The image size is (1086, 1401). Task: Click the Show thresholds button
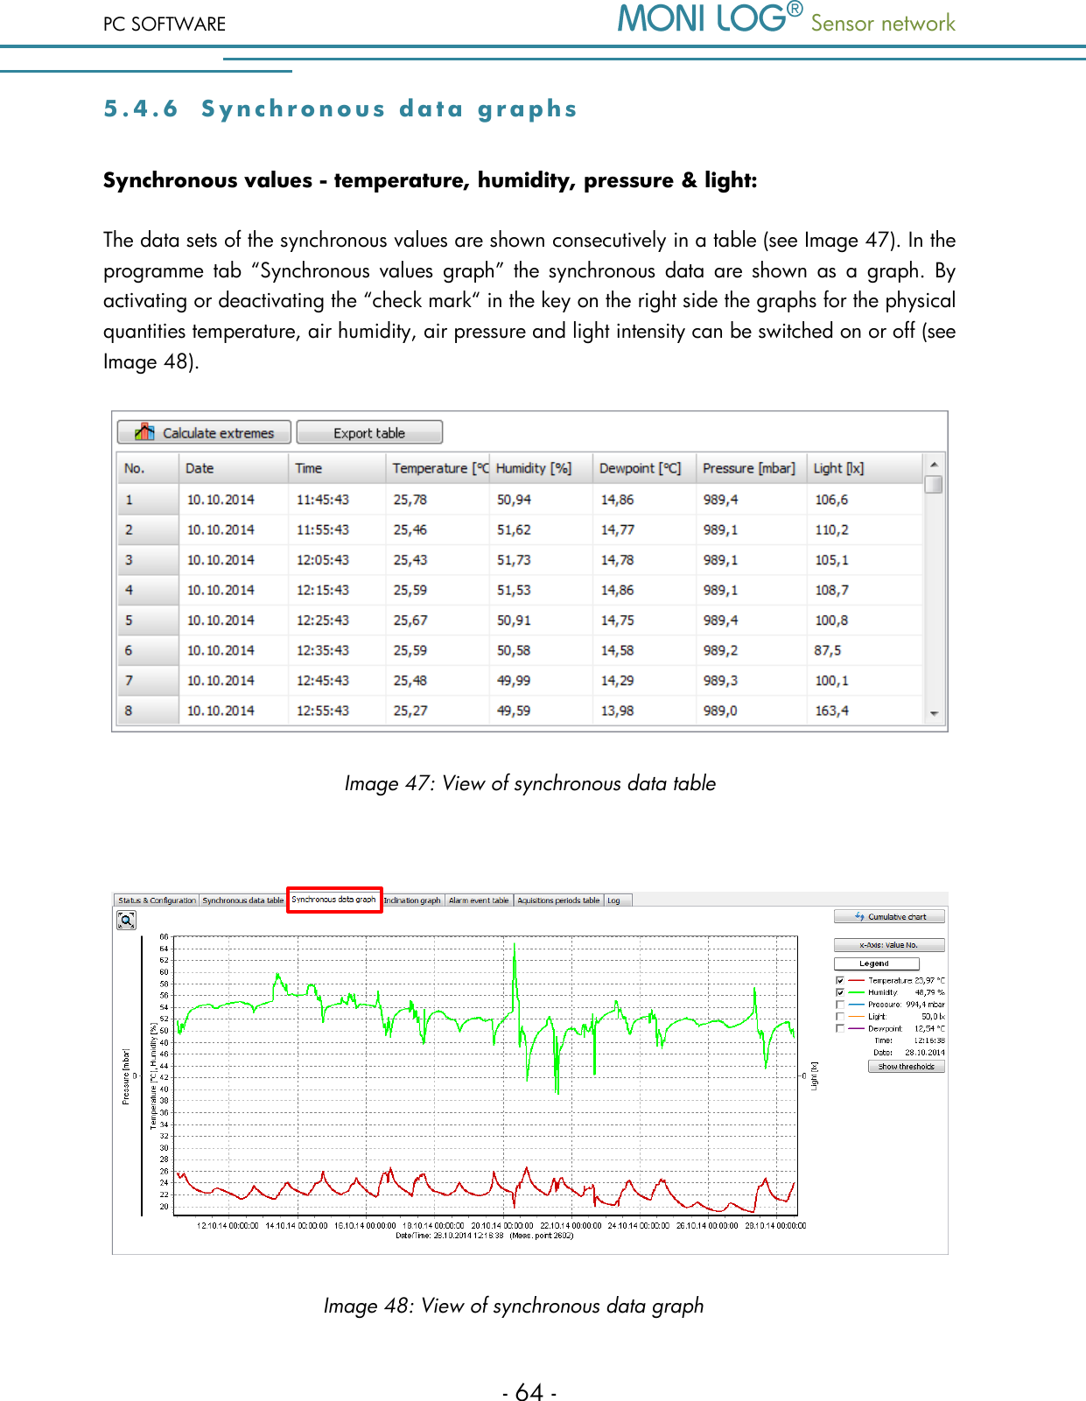click(907, 1067)
